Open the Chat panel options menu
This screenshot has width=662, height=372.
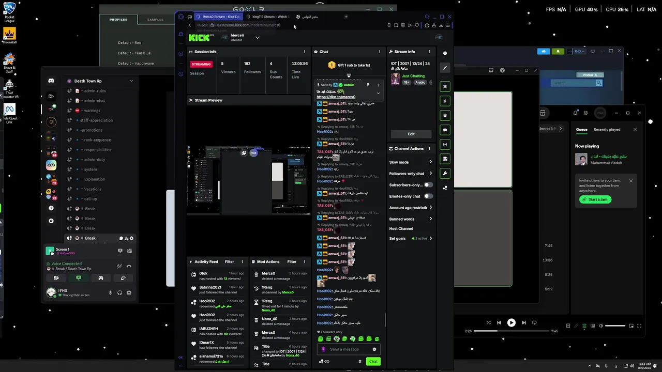pyautogui.click(x=379, y=52)
